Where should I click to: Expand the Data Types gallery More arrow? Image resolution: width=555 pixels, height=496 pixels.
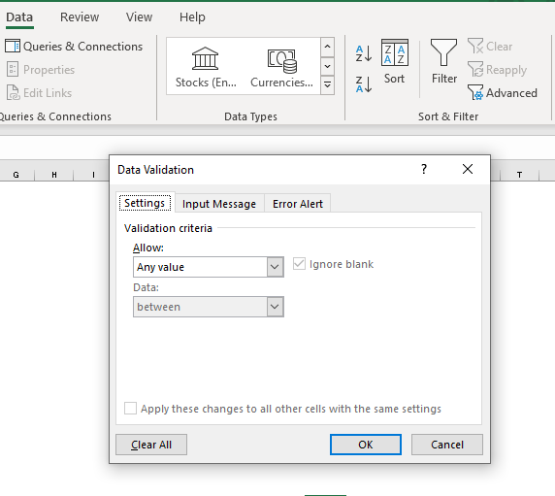coord(327,85)
